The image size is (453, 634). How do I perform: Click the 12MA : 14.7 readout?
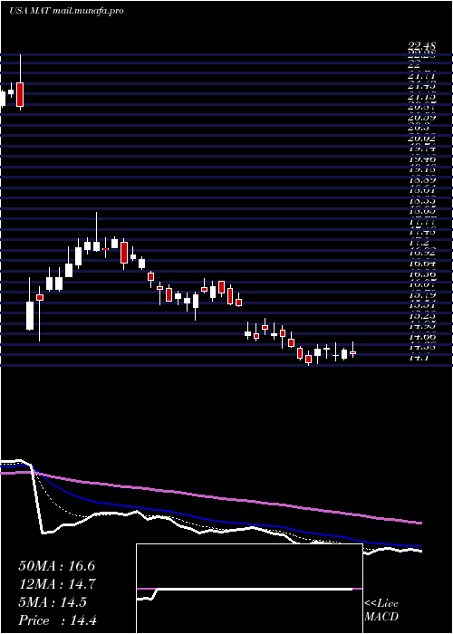[x=57, y=584]
